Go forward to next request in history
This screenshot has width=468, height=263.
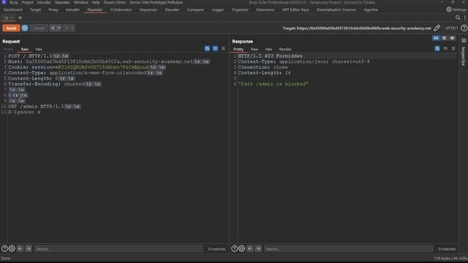click(x=67, y=28)
